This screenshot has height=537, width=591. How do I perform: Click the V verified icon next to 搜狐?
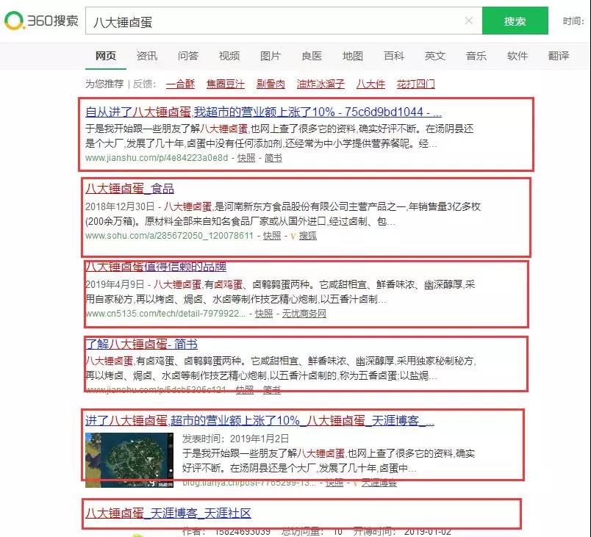(x=293, y=236)
